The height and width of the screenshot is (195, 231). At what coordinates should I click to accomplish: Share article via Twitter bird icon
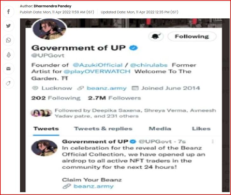(x=8, y=26)
